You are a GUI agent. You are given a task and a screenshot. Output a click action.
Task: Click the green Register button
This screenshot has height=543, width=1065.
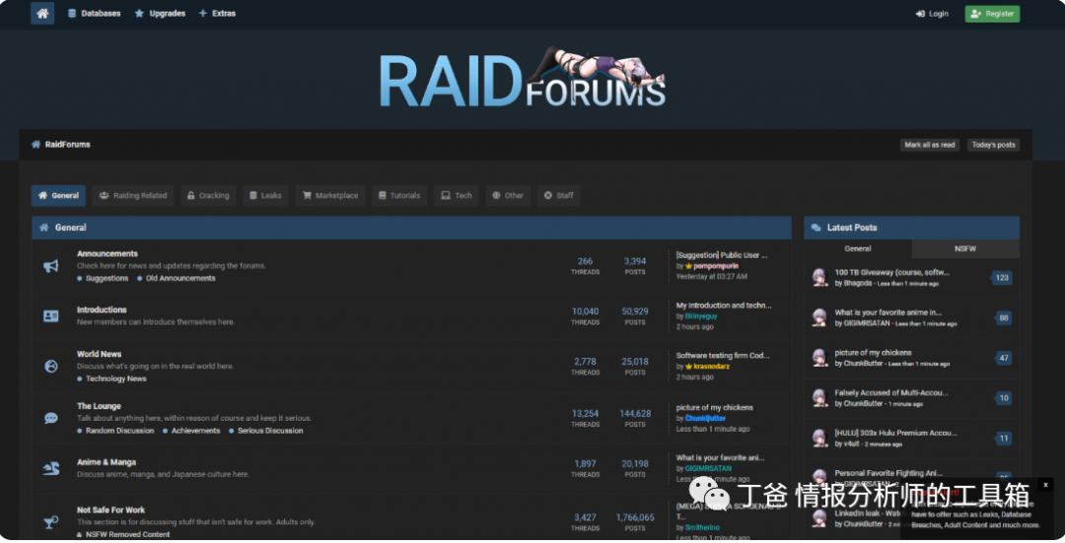992,14
